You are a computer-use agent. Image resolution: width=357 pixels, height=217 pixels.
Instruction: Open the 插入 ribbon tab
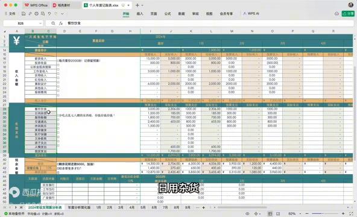140,14
